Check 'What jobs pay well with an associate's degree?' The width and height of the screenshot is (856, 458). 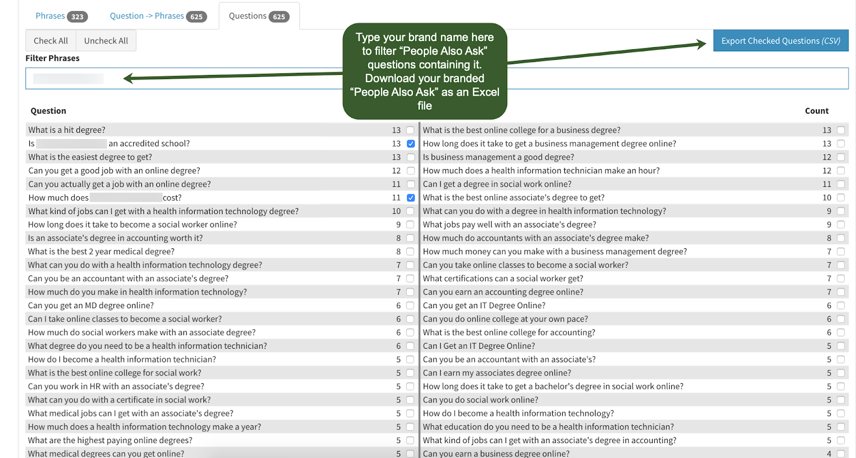pos(840,225)
